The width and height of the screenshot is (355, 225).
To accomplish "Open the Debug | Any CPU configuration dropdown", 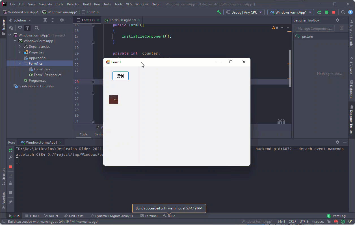I will pos(244,12).
